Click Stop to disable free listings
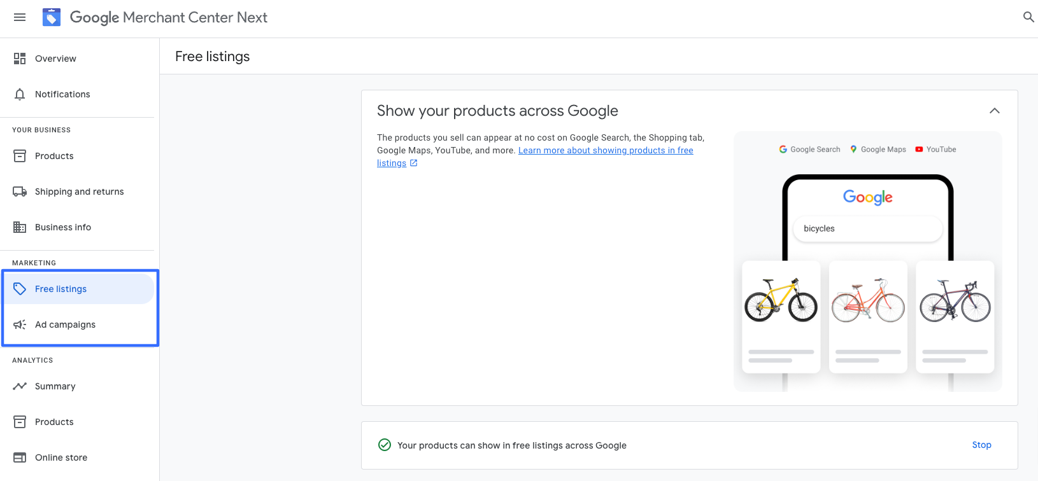The width and height of the screenshot is (1038, 481). click(981, 445)
